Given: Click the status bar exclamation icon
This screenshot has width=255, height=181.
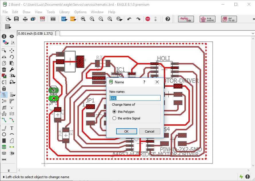Looking at the screenshot, I should click(248, 177).
